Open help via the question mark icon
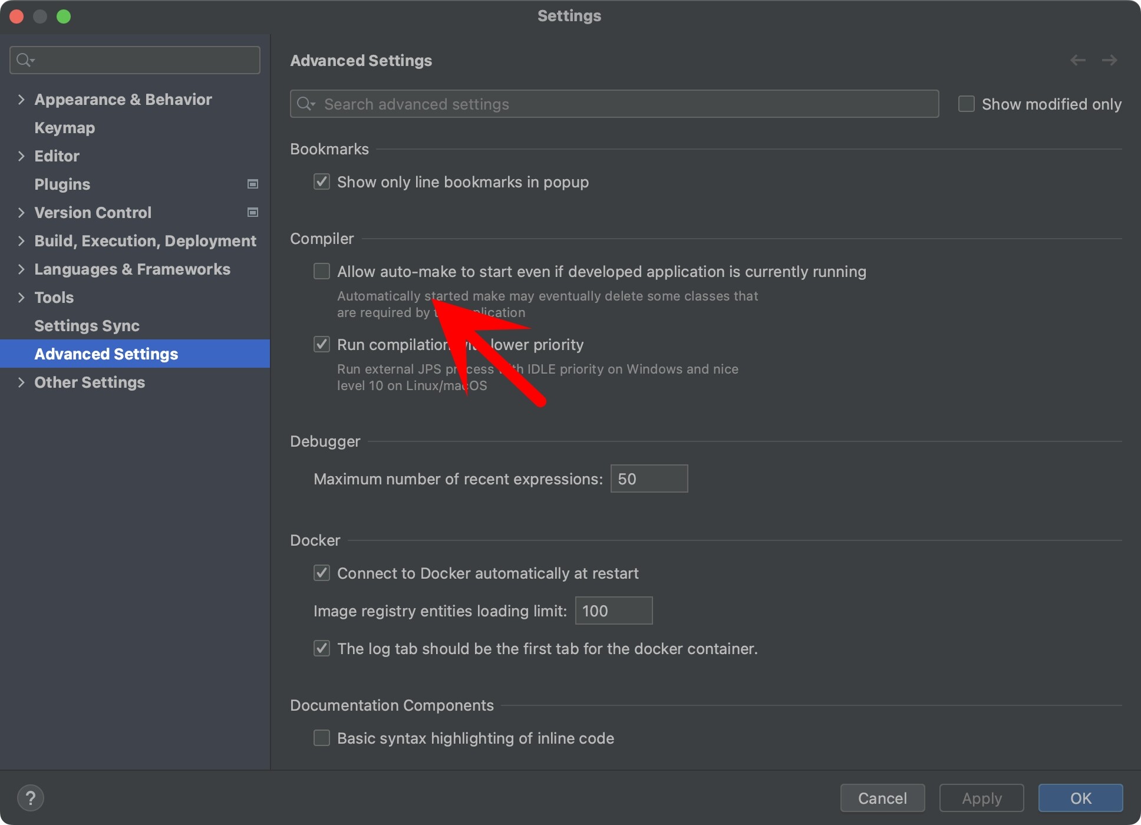Screen dimensions: 1141x825 click(31, 798)
